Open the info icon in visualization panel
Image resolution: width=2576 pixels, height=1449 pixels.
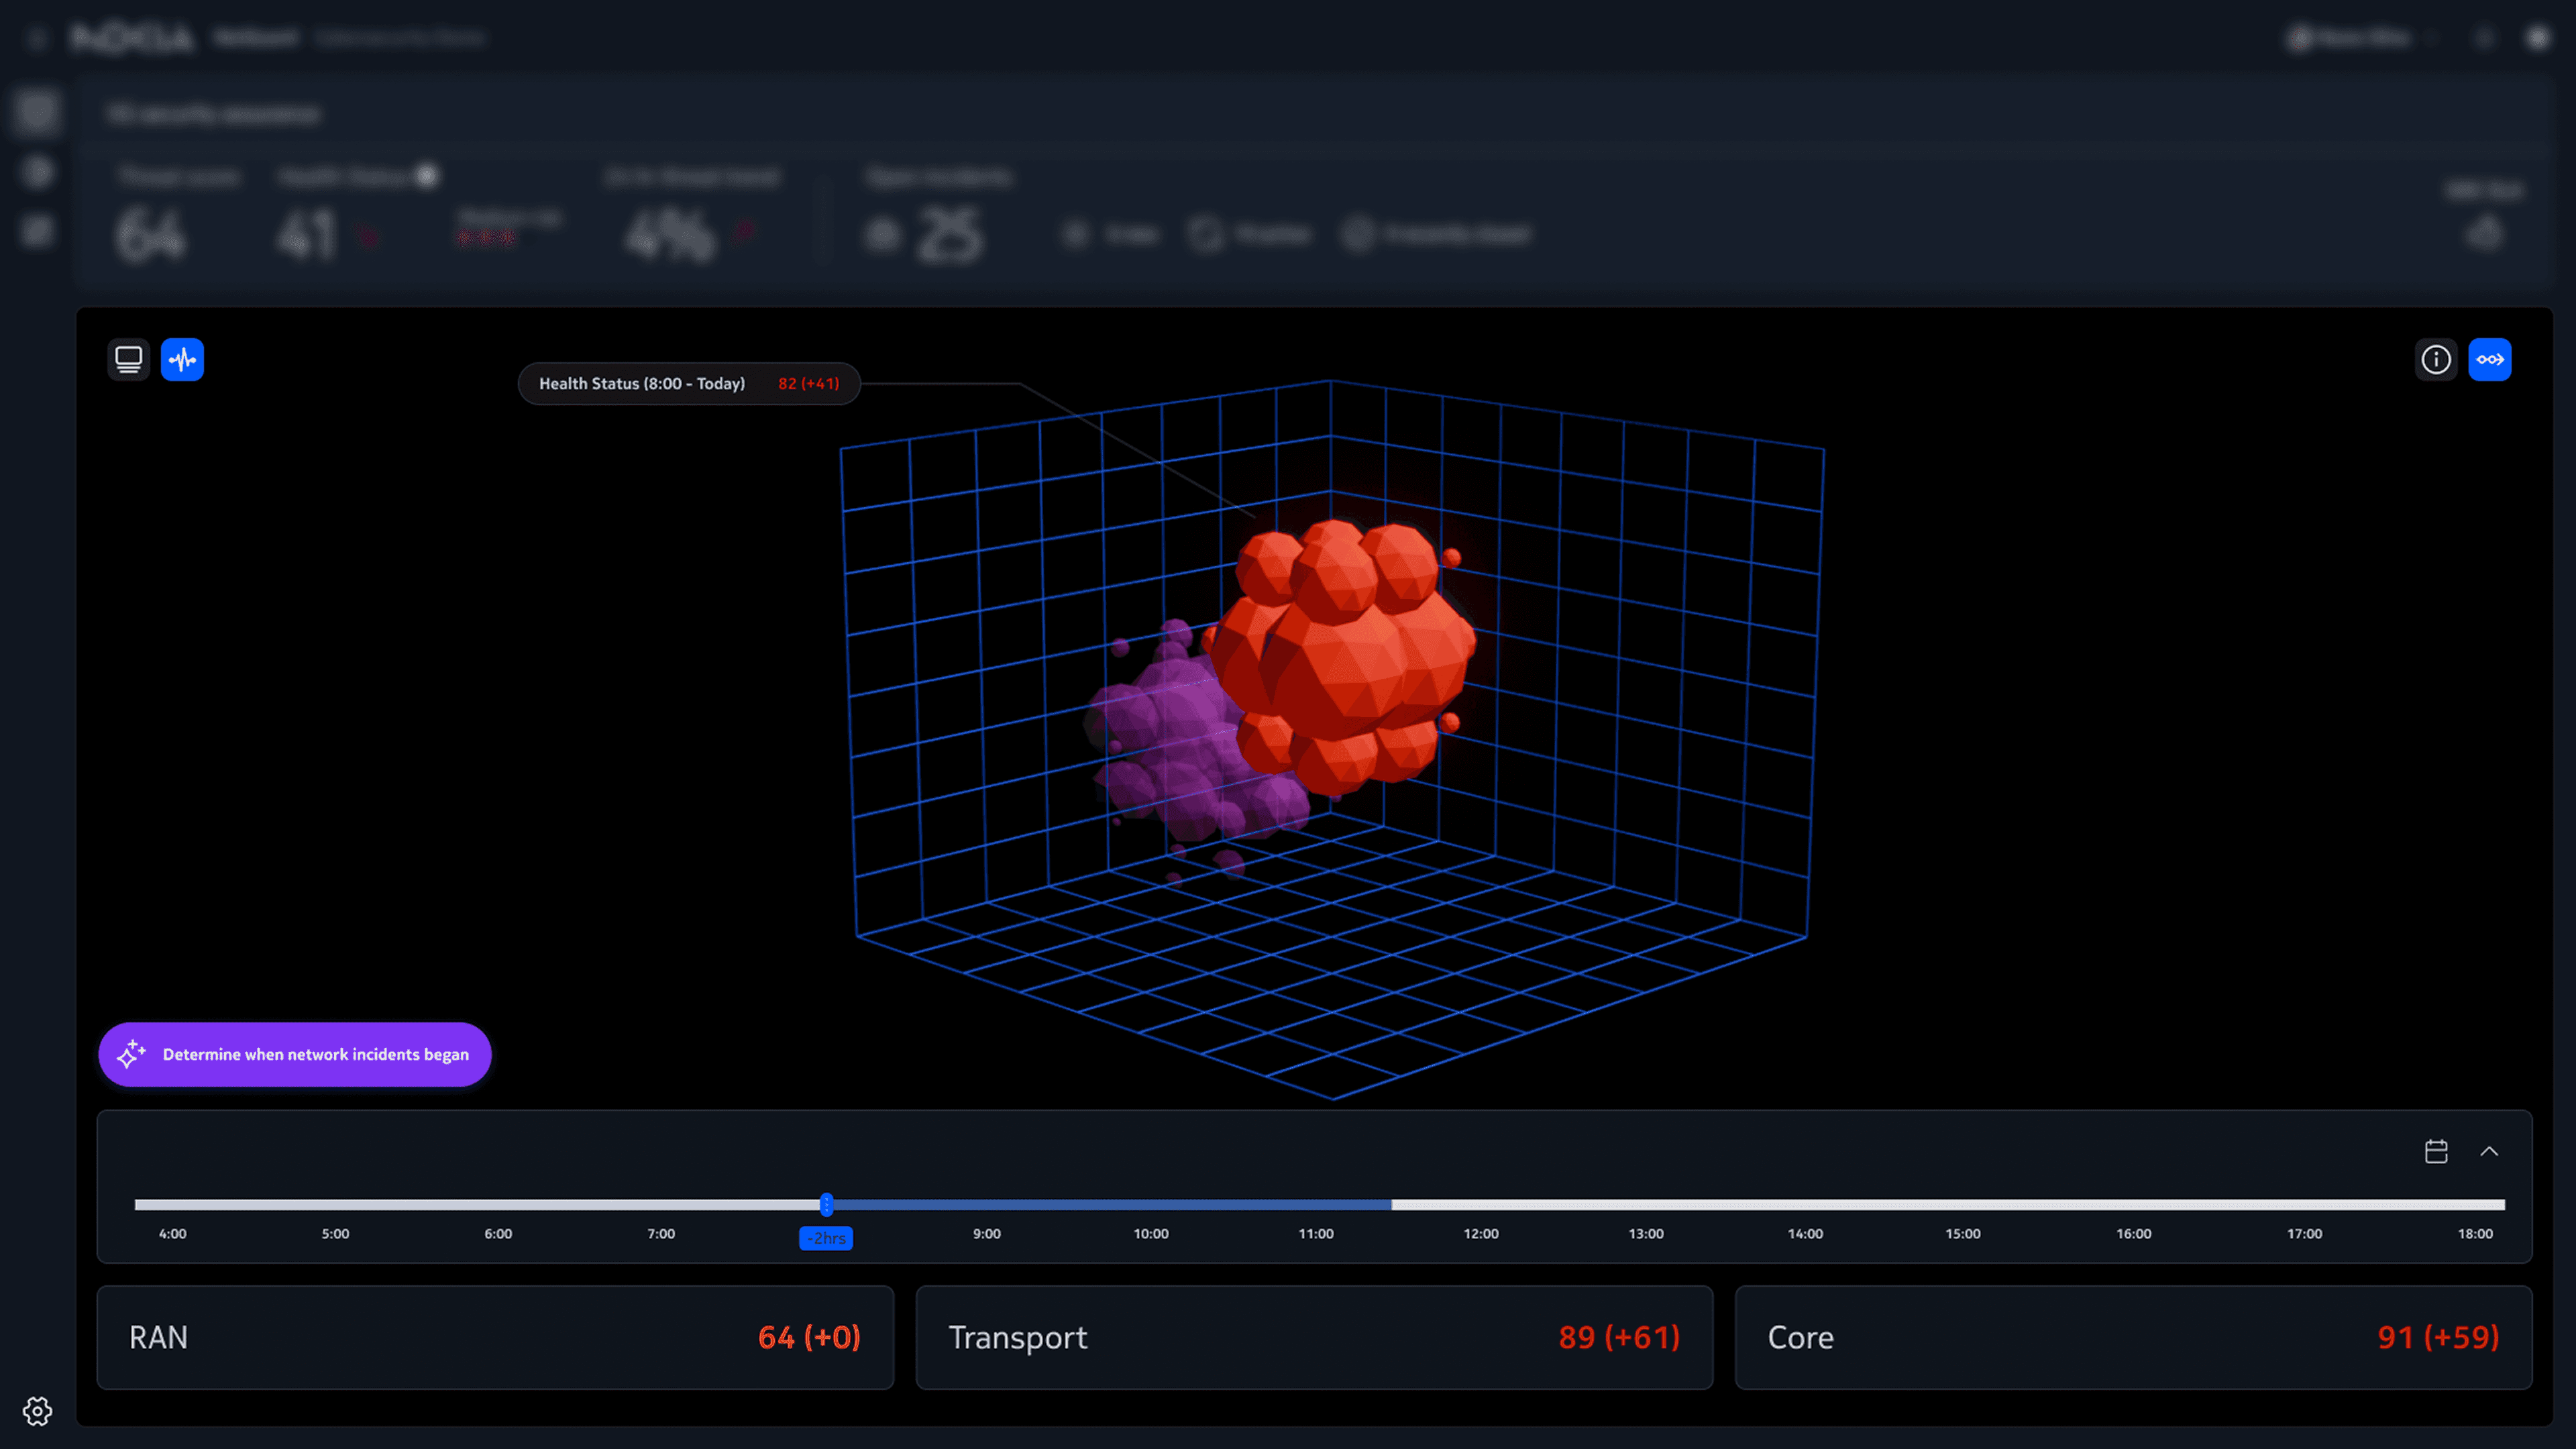coord(2435,359)
